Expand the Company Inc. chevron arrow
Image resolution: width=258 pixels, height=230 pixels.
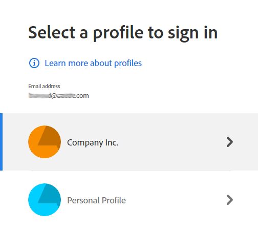[x=230, y=142]
